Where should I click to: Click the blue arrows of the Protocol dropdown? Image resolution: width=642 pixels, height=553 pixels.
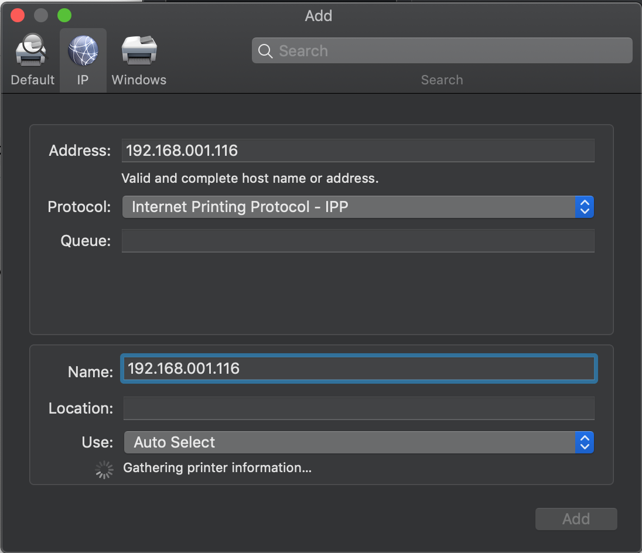coord(584,207)
